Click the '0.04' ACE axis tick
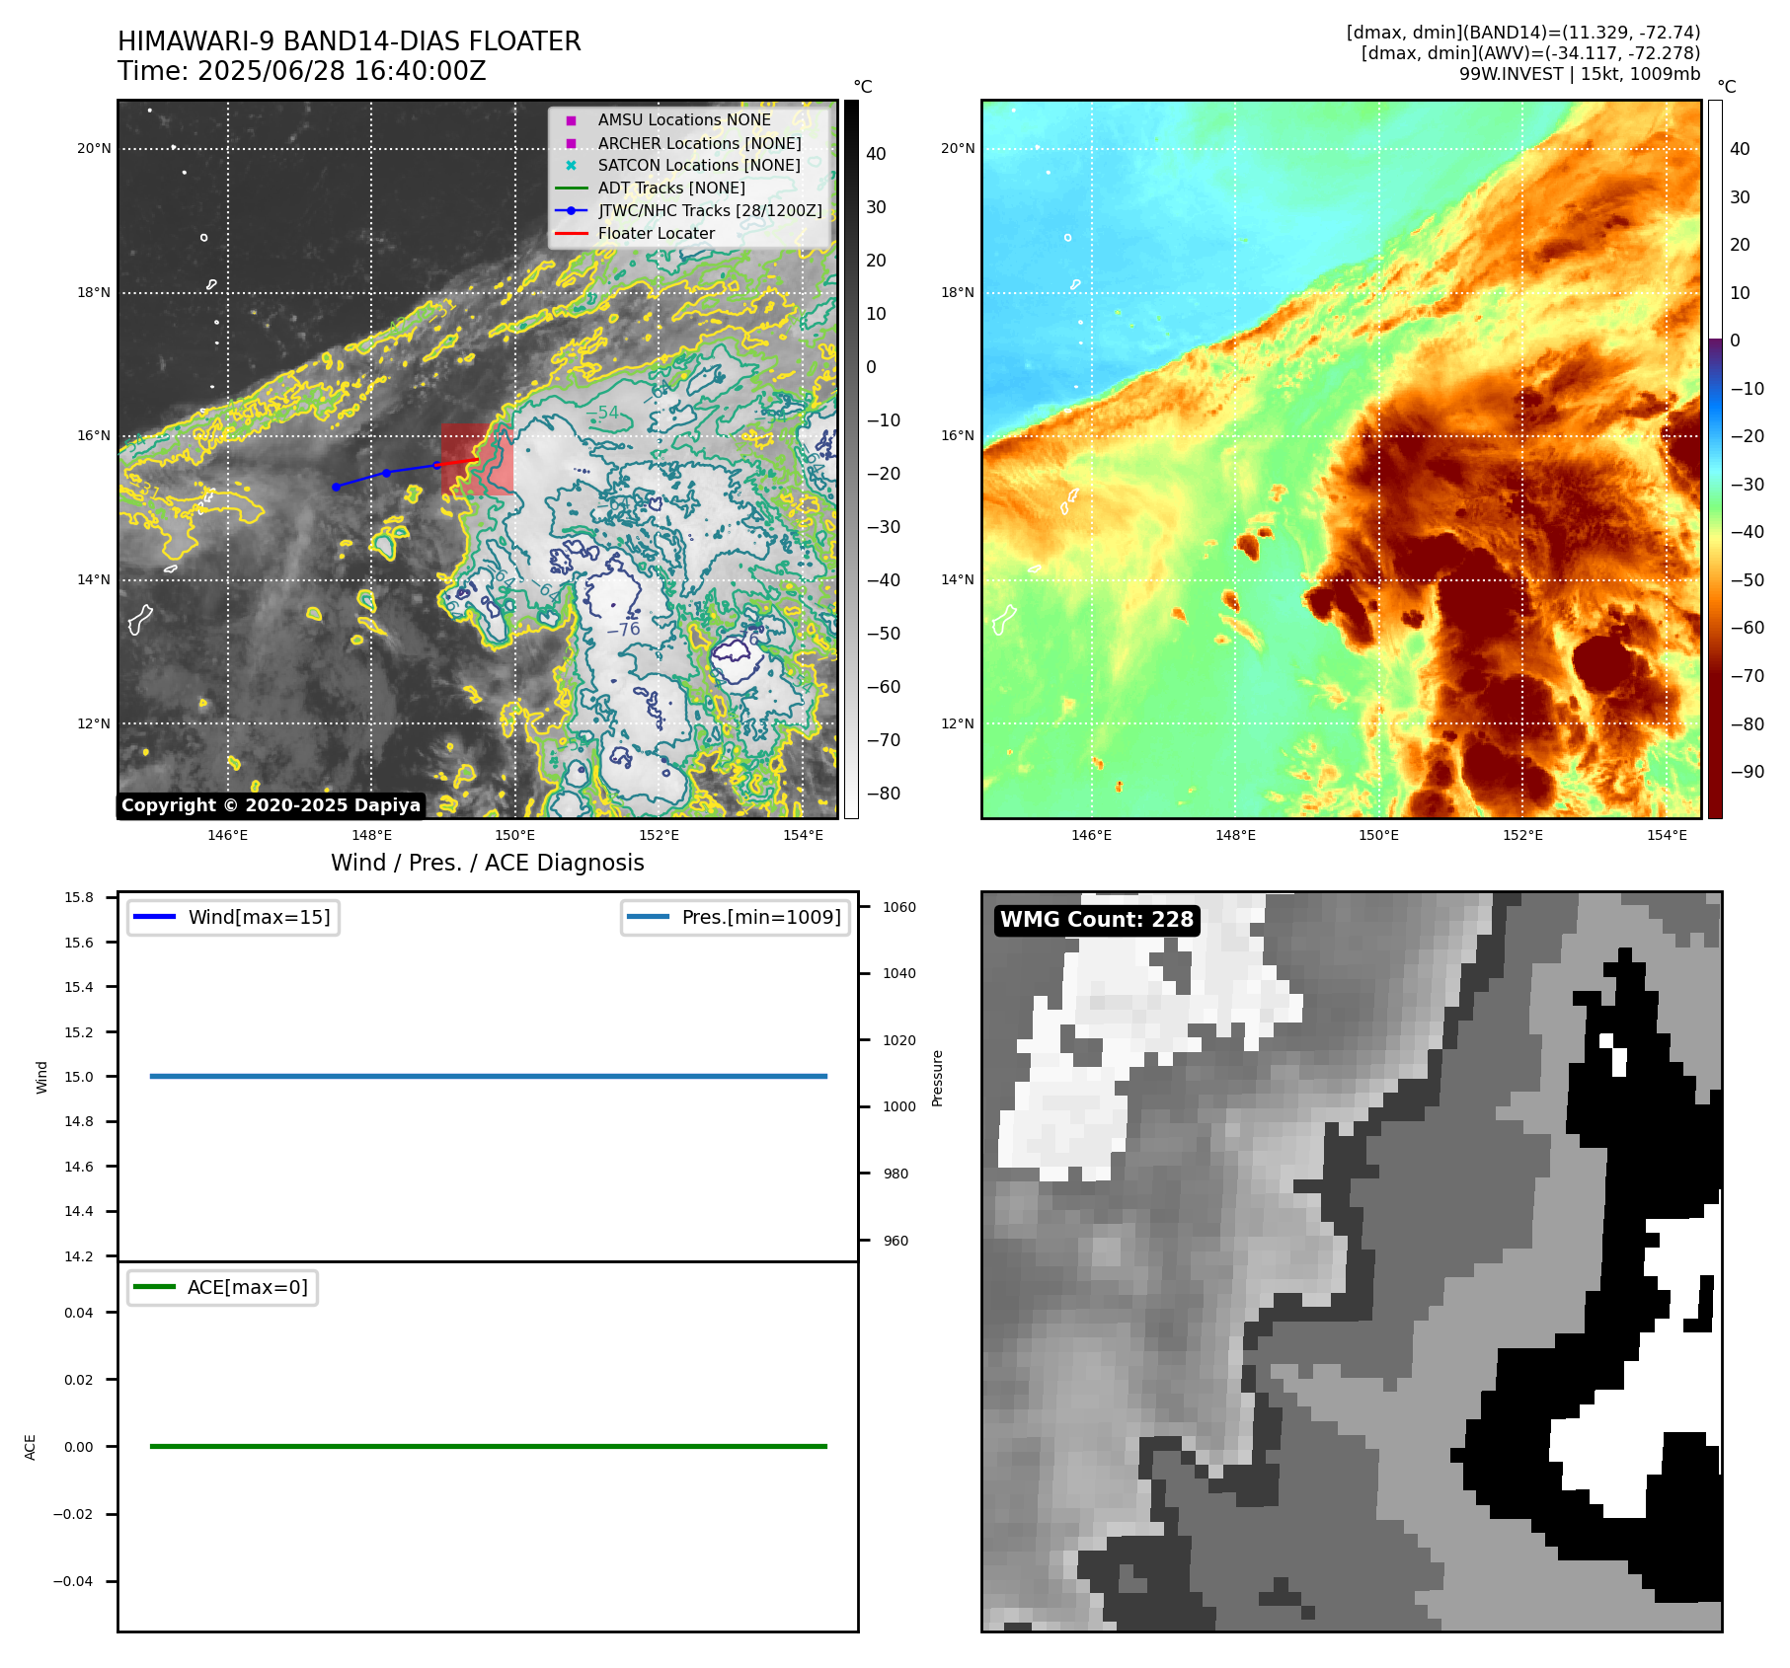 [79, 1313]
